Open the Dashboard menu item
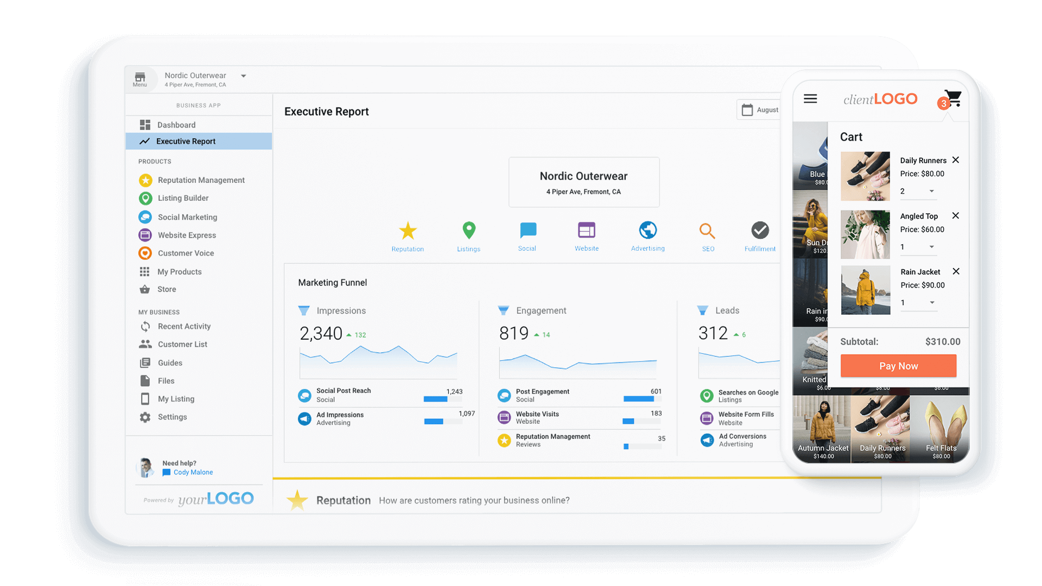1042x586 pixels. (176, 124)
